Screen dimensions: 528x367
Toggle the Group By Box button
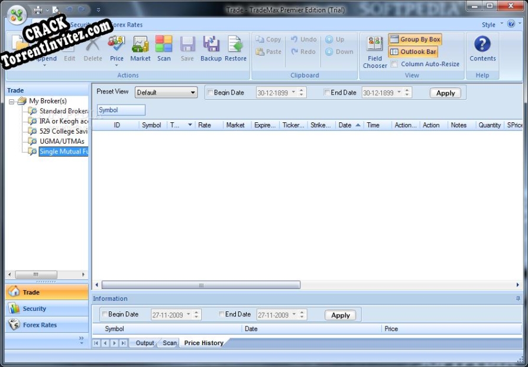[x=415, y=40]
